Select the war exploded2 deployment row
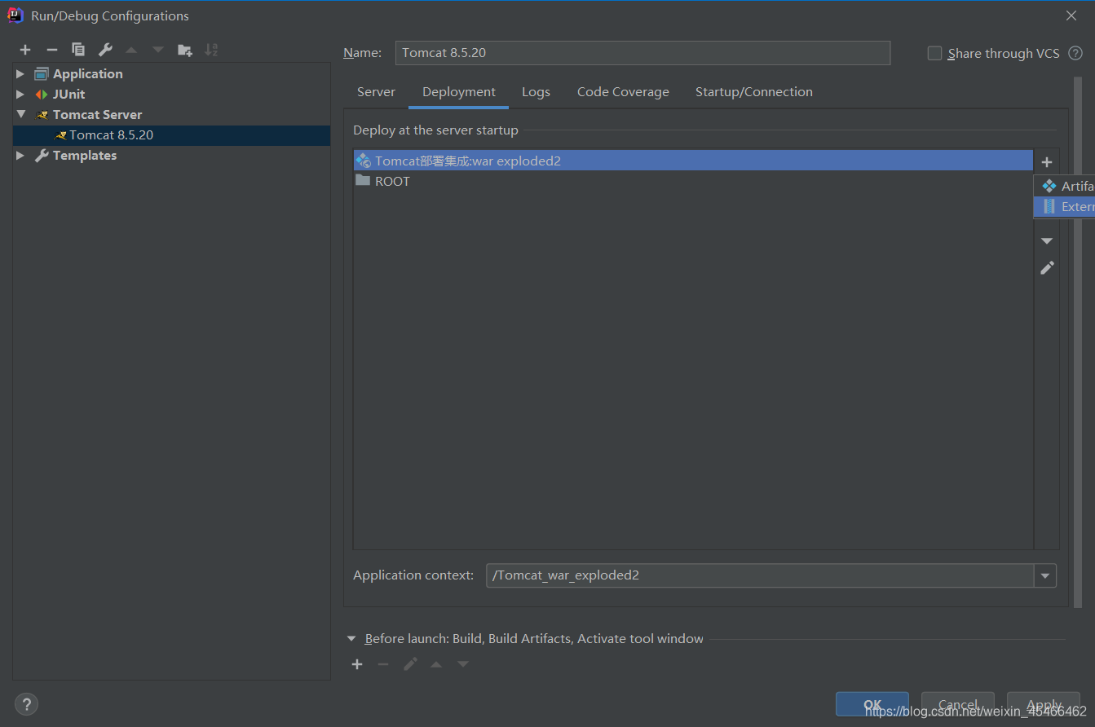The image size is (1095, 727). [x=693, y=161]
